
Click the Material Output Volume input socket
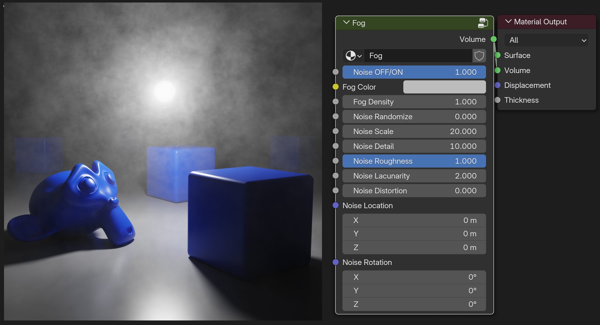(x=498, y=70)
